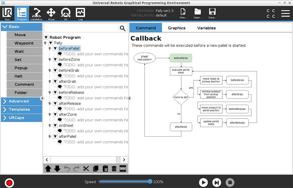Image resolution: width=293 pixels, height=188 pixels.
Task: Open the Run screen icon
Action: click(7, 13)
